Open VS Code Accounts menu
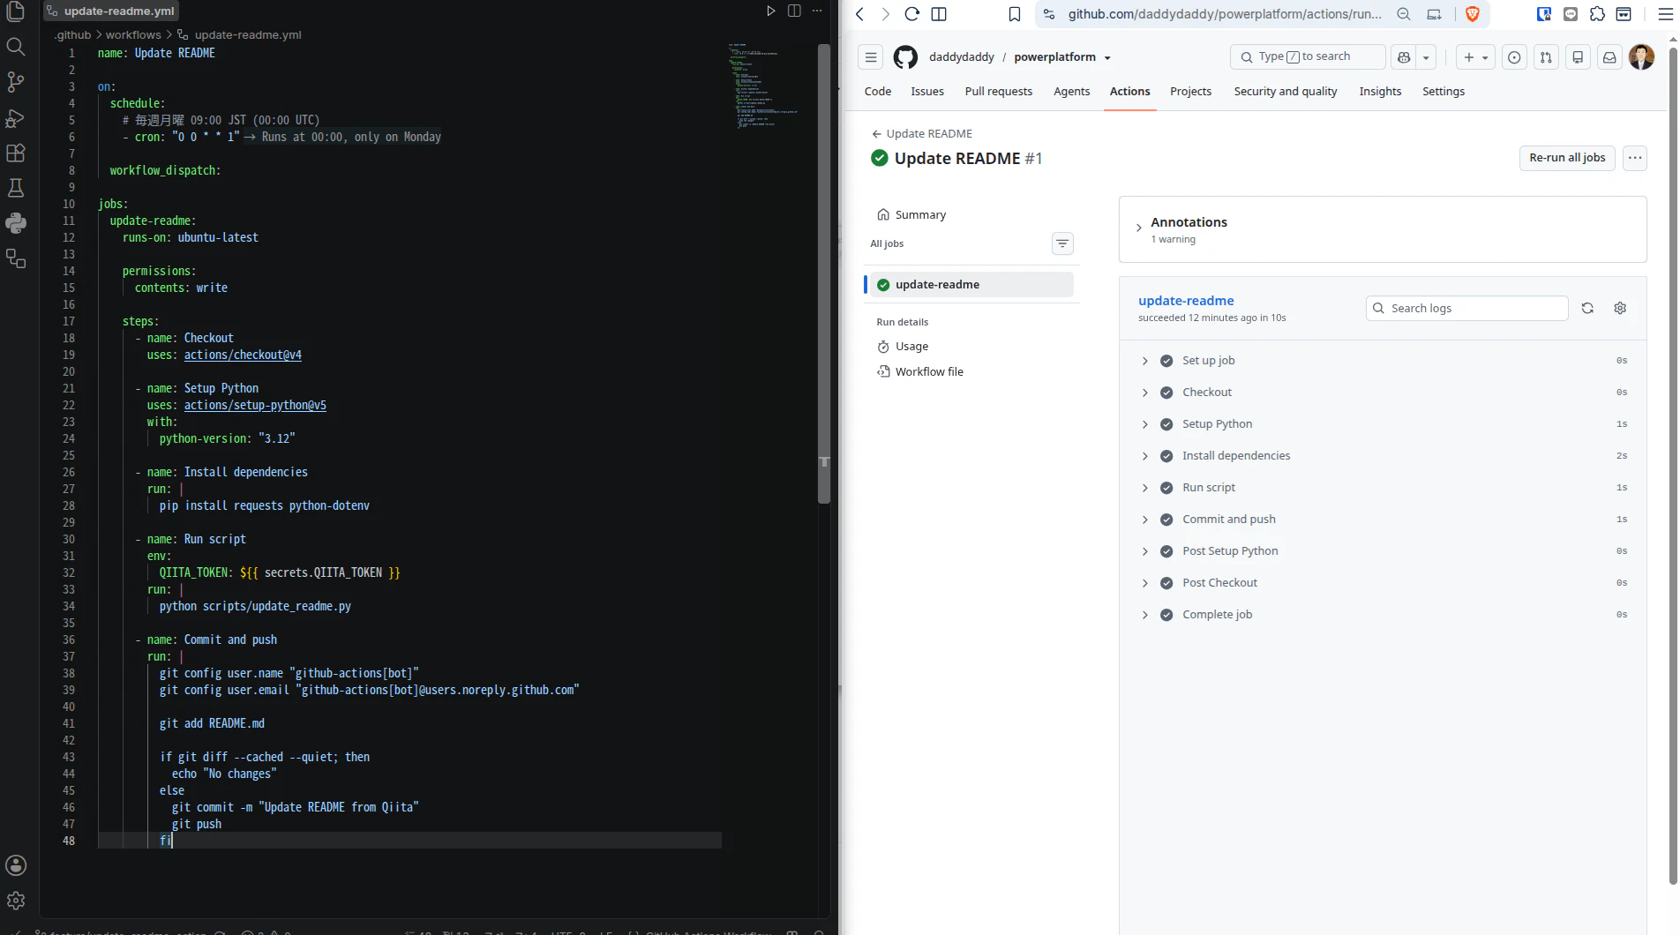 (x=16, y=865)
